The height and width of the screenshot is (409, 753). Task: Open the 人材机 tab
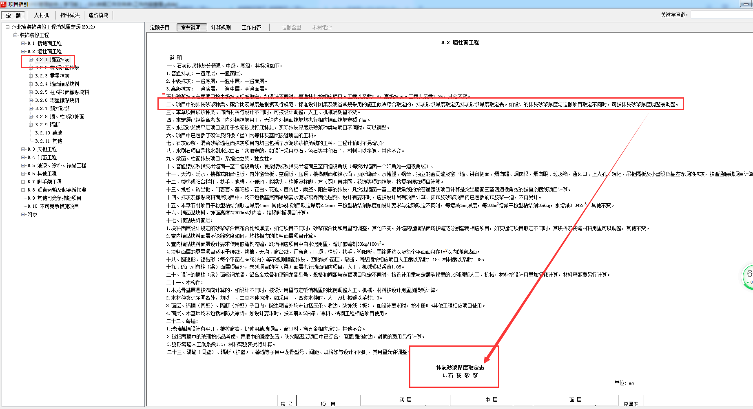tap(41, 15)
